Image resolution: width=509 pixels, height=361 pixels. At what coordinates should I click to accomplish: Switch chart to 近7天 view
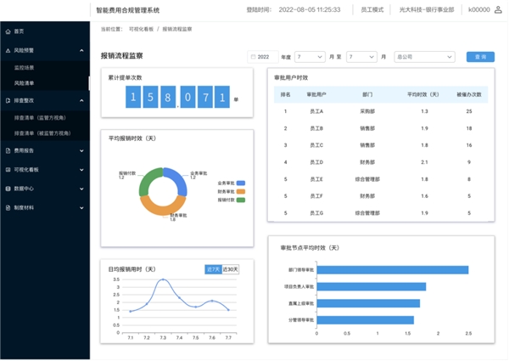212,269
